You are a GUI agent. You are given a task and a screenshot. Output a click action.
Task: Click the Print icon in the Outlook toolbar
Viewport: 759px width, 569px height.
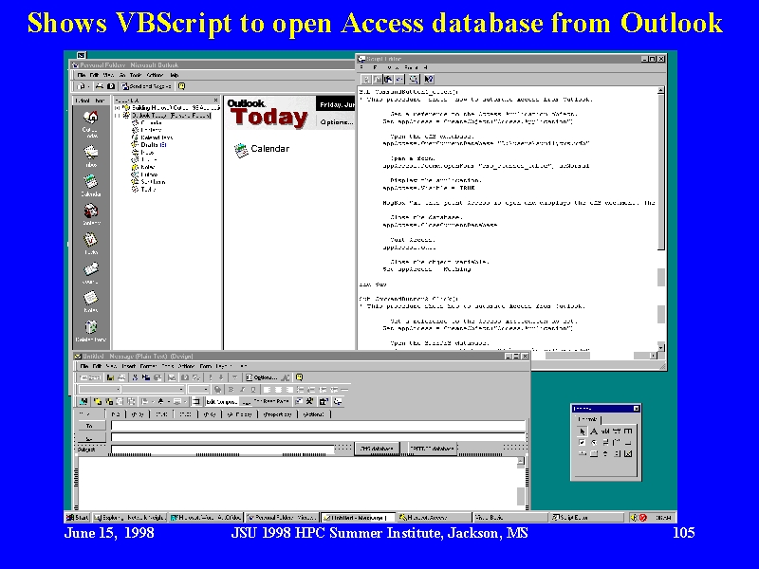click(100, 86)
